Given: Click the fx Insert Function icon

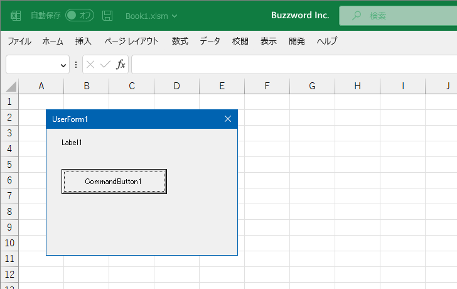Looking at the screenshot, I should tap(121, 65).
